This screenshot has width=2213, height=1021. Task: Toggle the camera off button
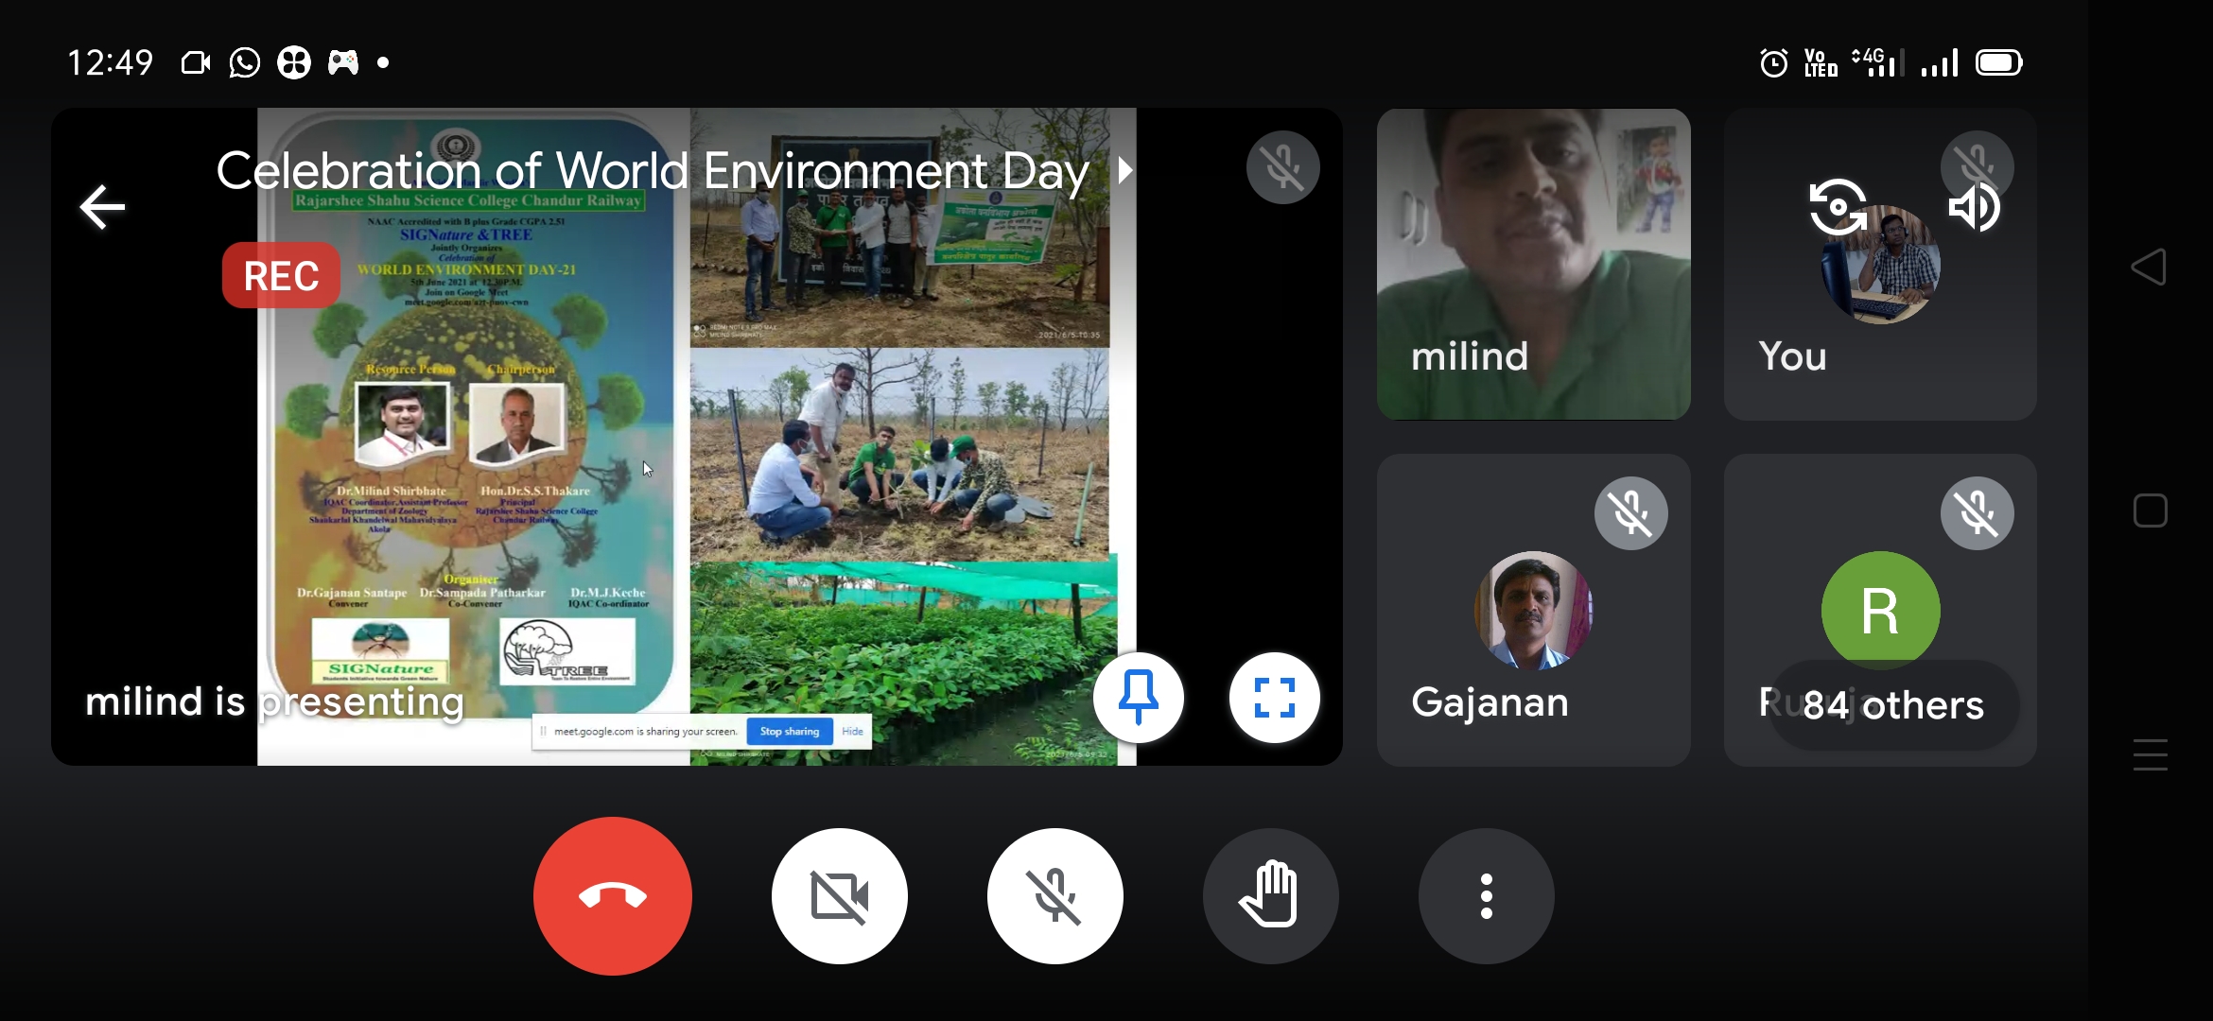839,895
